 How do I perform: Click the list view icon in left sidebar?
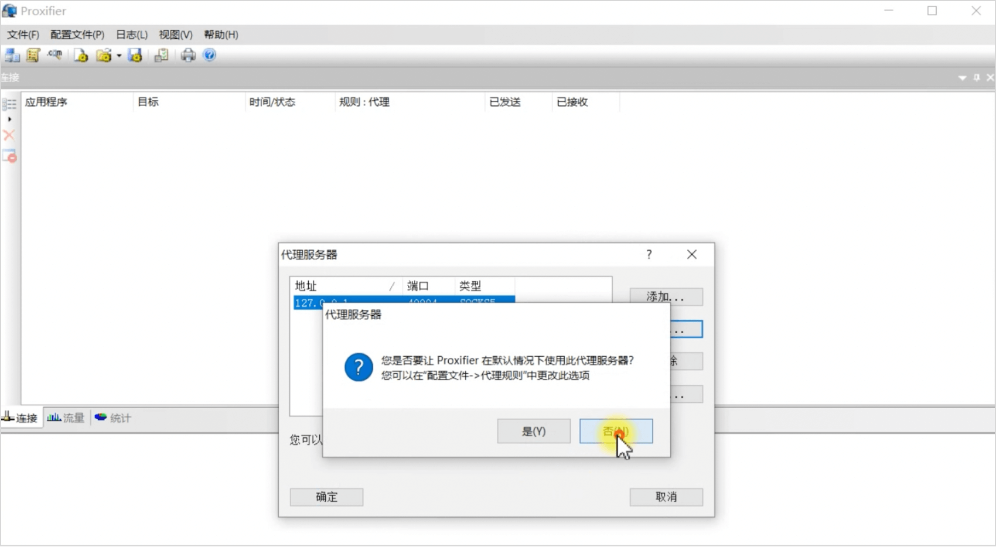(9, 104)
